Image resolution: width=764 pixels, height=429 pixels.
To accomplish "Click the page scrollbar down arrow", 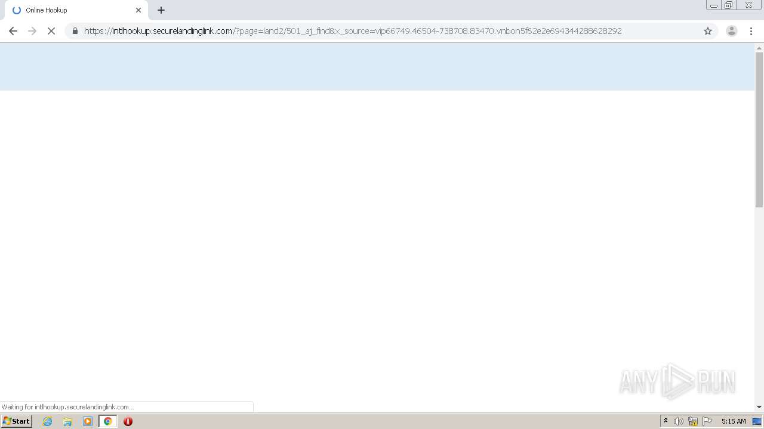I will (x=759, y=407).
